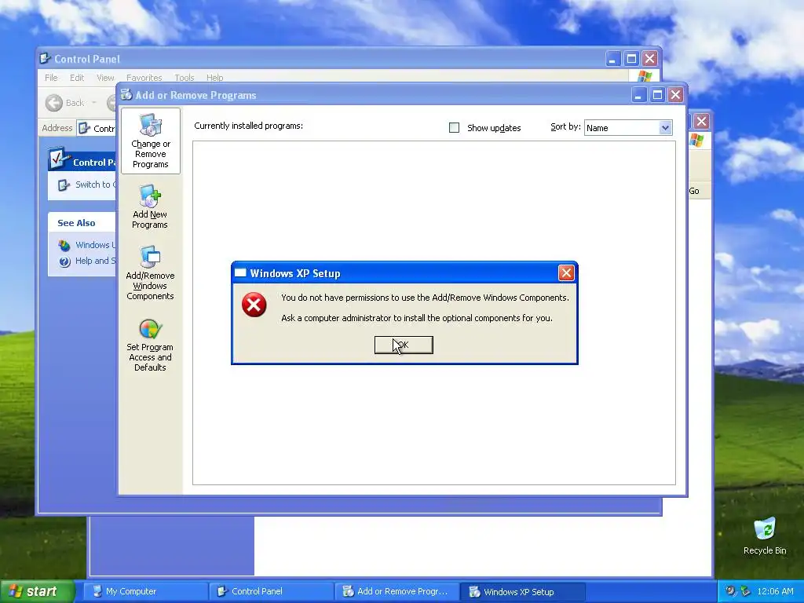Open Add New Programs section
The width and height of the screenshot is (804, 603).
pos(150,207)
